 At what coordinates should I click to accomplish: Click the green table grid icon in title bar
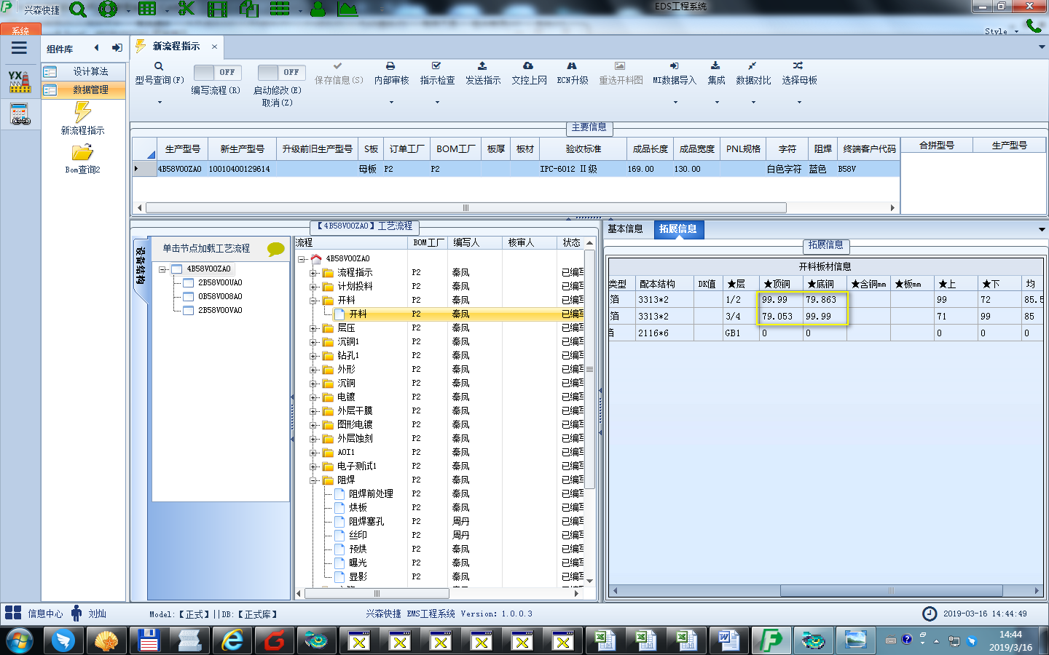tap(147, 9)
